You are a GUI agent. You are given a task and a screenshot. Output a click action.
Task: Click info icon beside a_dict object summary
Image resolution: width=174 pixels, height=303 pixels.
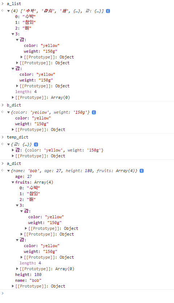coord(142,171)
